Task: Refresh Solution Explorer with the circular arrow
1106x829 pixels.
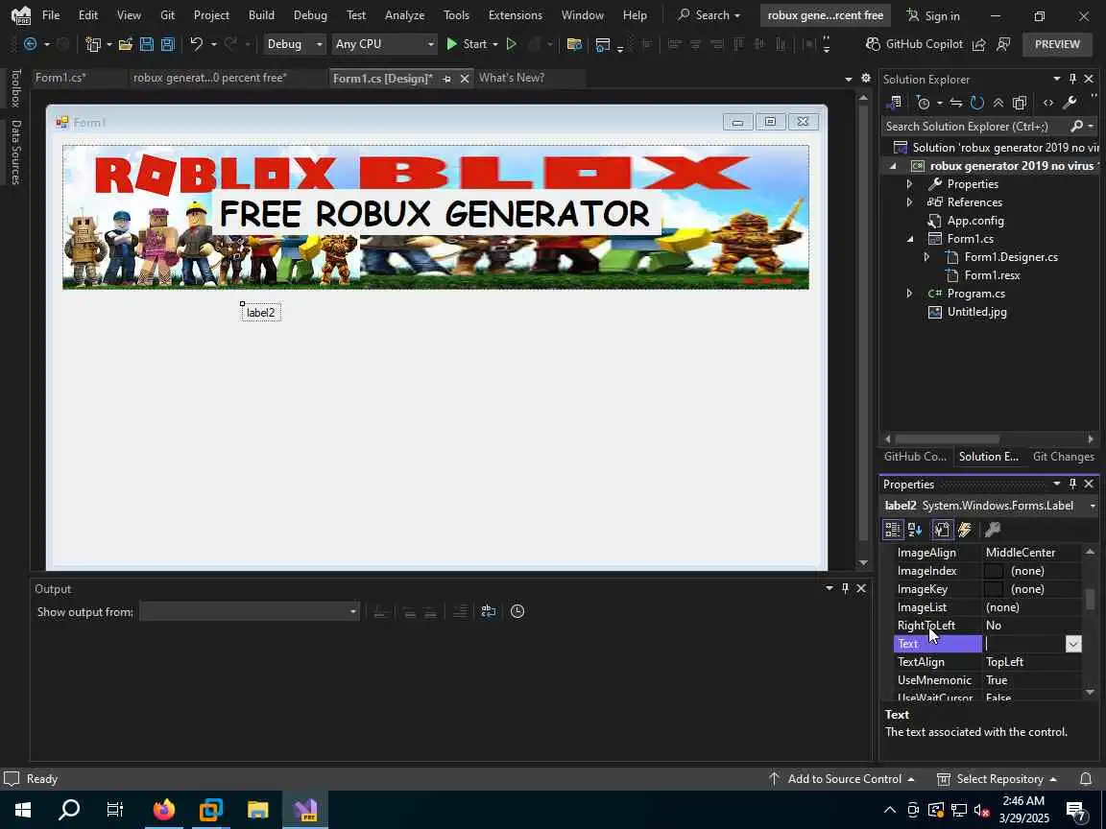Action: pos(977,103)
